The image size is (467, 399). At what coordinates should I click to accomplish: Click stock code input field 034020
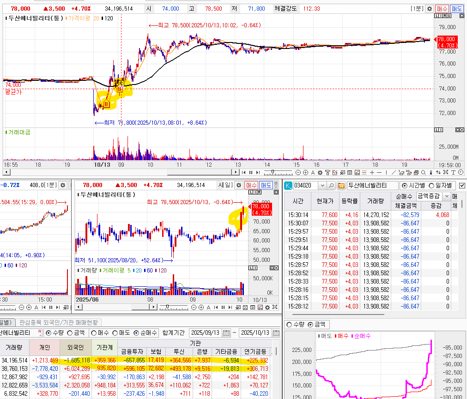point(306,186)
